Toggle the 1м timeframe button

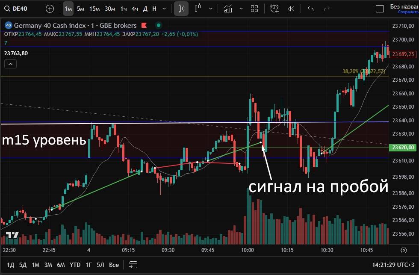click(68, 9)
